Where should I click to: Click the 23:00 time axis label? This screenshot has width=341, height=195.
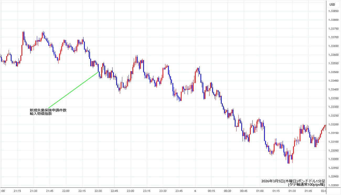click(130, 191)
